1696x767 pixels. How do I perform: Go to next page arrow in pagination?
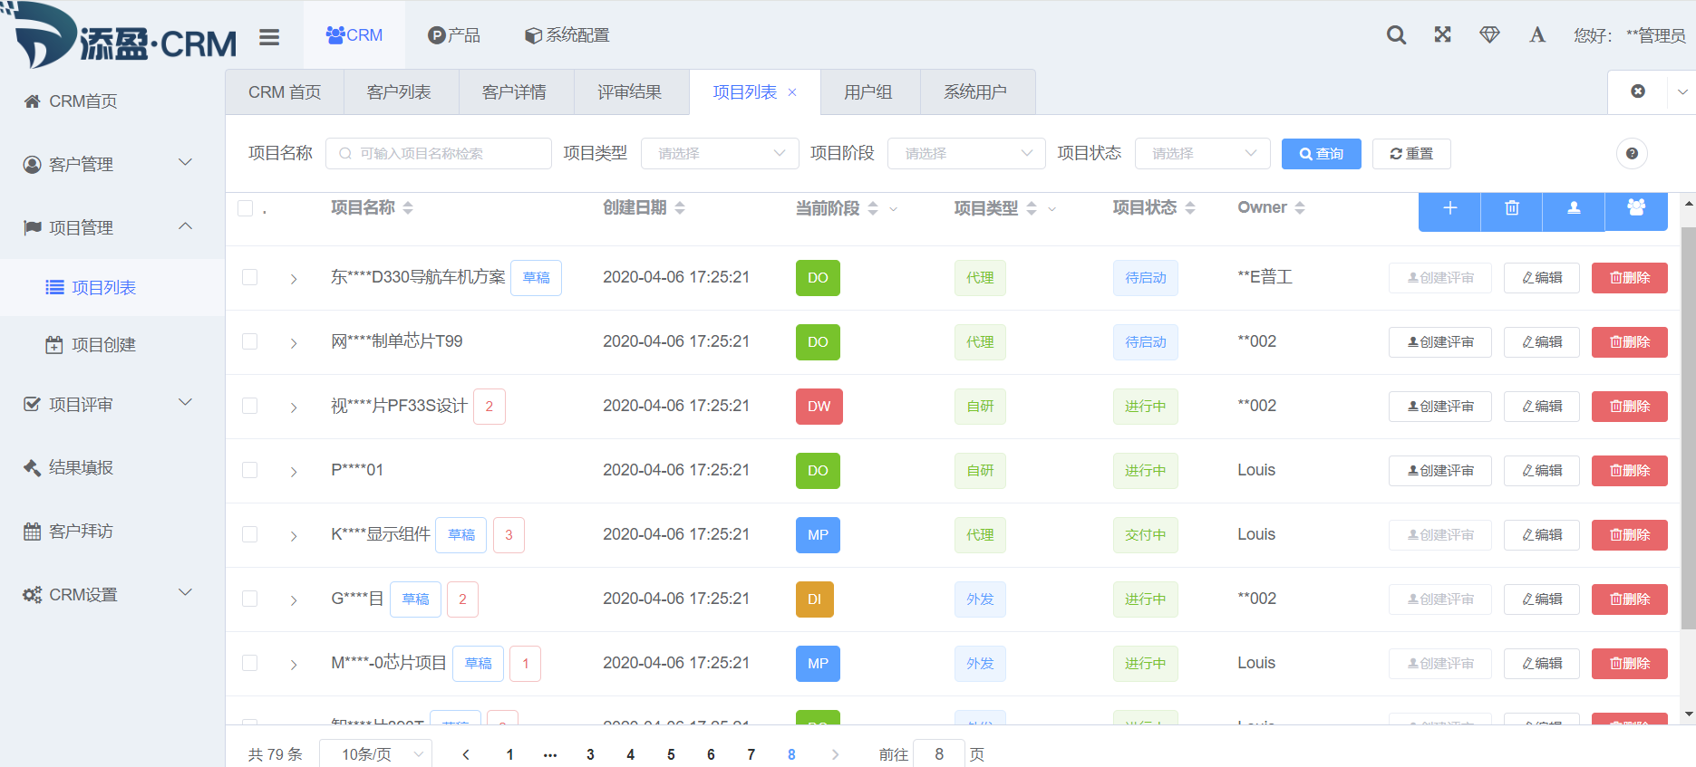coord(835,754)
